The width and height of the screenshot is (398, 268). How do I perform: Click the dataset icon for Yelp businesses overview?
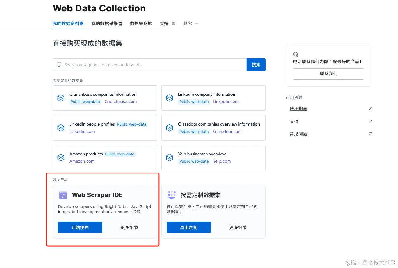(170, 158)
